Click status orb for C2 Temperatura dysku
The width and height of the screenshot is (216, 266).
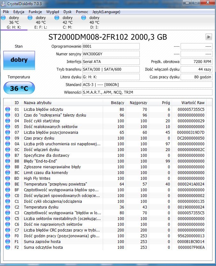coord(8,207)
